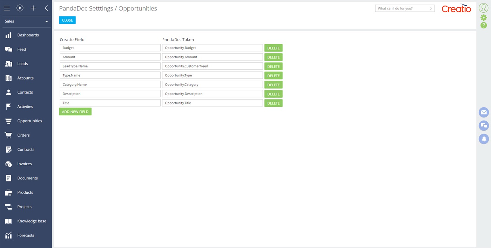Open the Accounts section icon
This screenshot has height=248, width=491.
(8, 78)
